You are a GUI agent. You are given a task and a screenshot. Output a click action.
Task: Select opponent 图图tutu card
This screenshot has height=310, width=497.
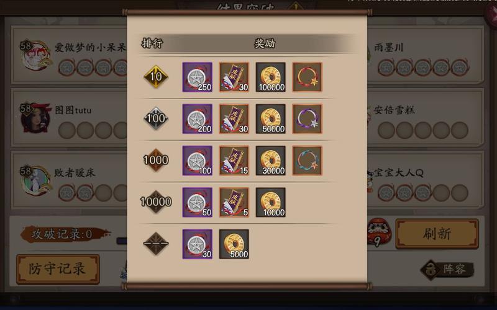tap(69, 118)
